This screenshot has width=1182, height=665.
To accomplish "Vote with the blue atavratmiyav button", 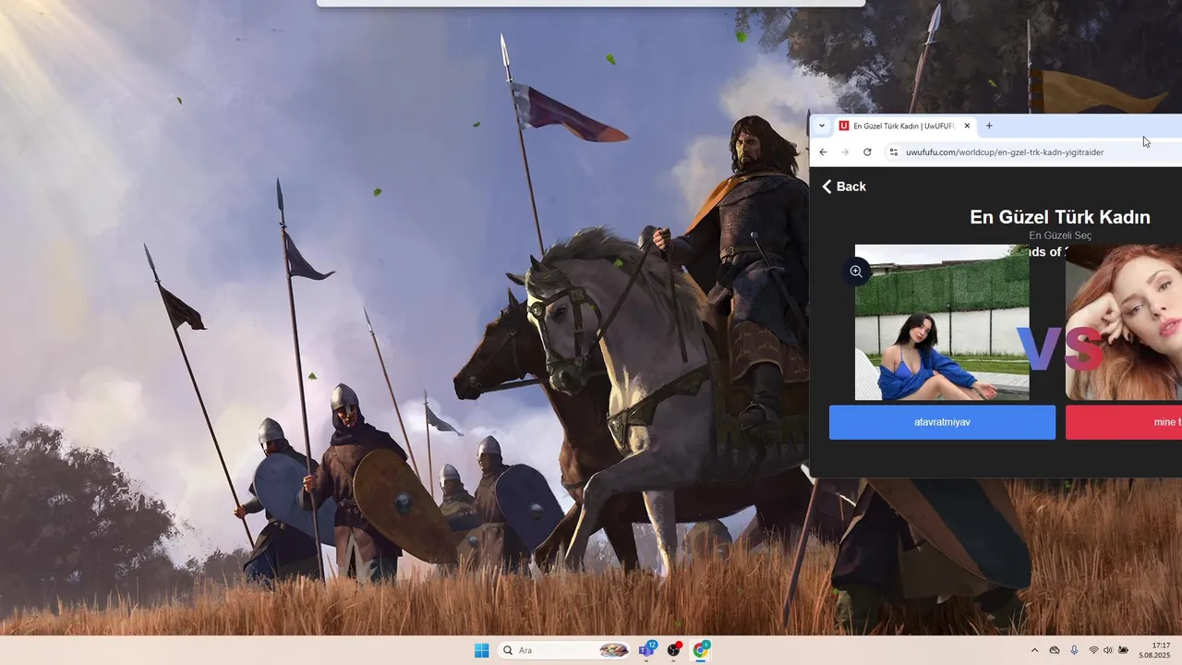I will (942, 422).
